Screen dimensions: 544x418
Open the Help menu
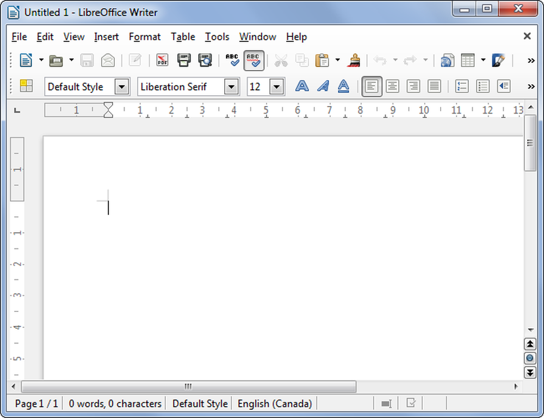(x=296, y=37)
